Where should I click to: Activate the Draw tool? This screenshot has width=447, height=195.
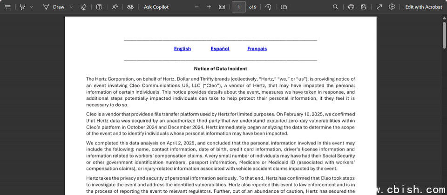click(x=54, y=7)
